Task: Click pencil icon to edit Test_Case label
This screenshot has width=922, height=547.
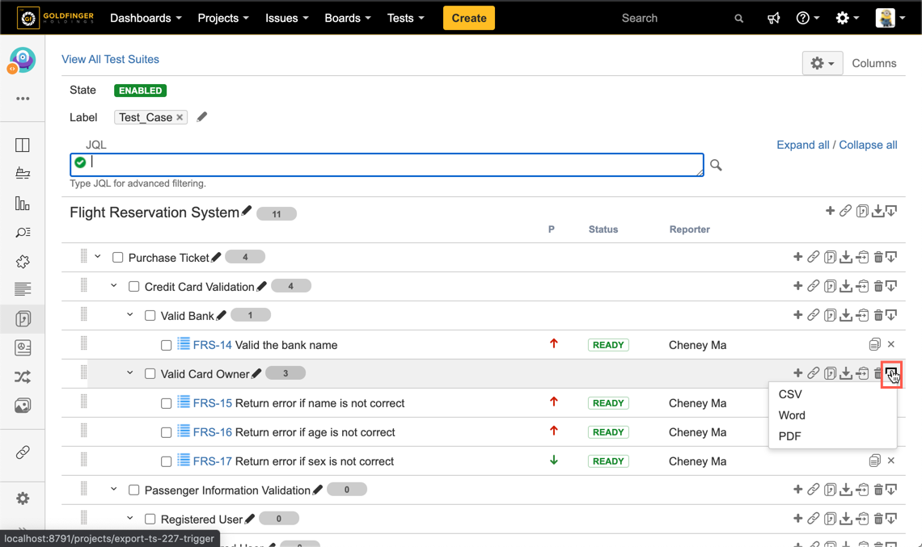Action: coord(202,117)
